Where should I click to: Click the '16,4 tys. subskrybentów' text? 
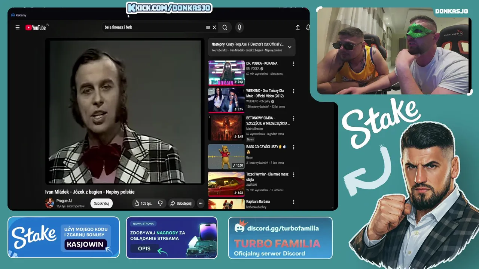pyautogui.click(x=70, y=206)
